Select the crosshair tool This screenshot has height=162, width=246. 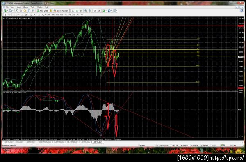click(9, 15)
